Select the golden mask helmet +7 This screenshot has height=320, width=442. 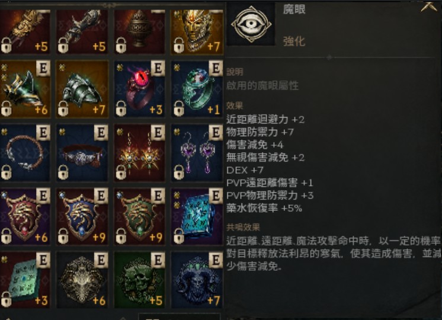[197, 31]
